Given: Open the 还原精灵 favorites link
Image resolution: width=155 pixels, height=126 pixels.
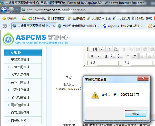Looking at the screenshot, I should pyautogui.click(x=77, y=18).
